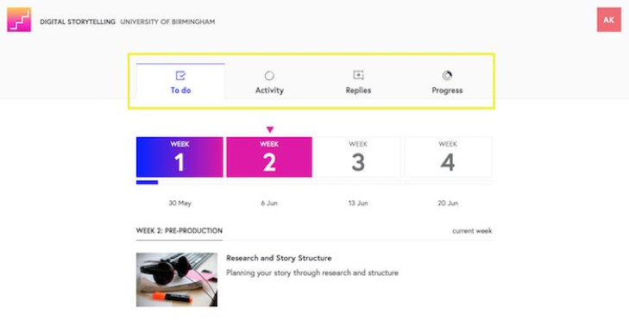Click the Week 2: Pre-Production heading

(x=179, y=231)
